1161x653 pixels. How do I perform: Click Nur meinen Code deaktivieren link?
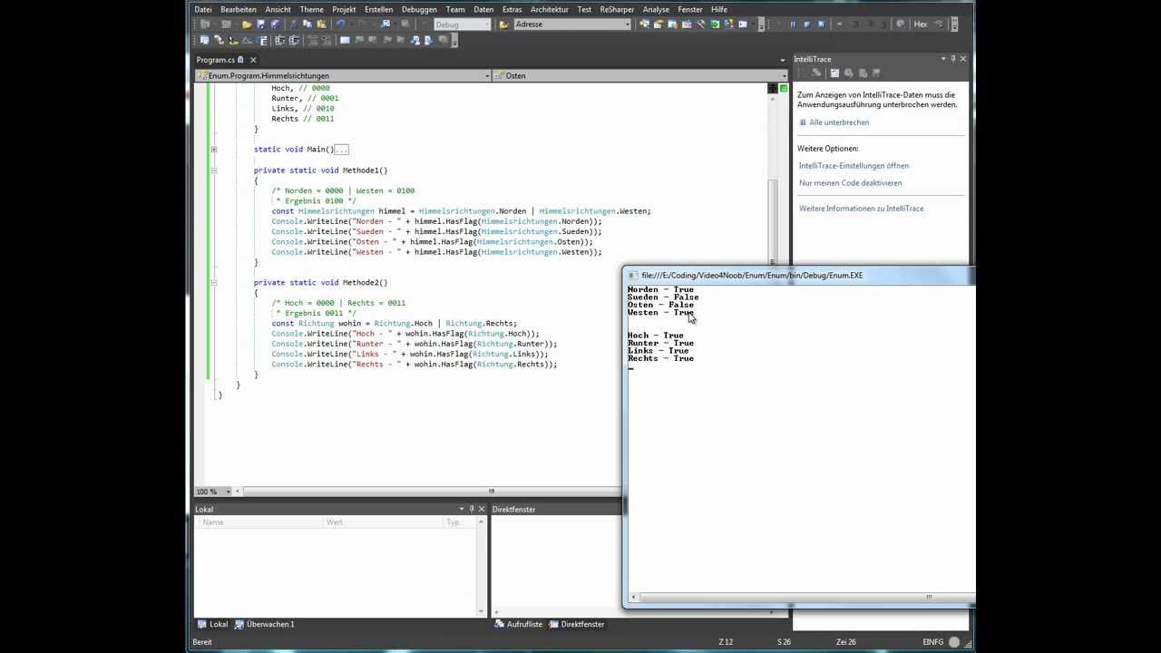pos(850,183)
